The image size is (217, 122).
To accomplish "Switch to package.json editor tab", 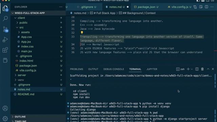I will coord(146,7).
